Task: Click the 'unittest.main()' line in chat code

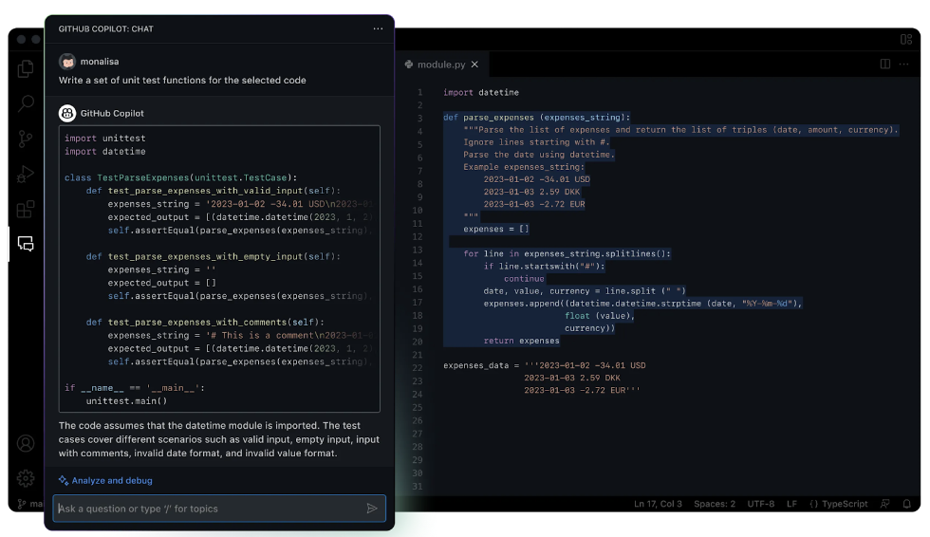Action: 126,400
